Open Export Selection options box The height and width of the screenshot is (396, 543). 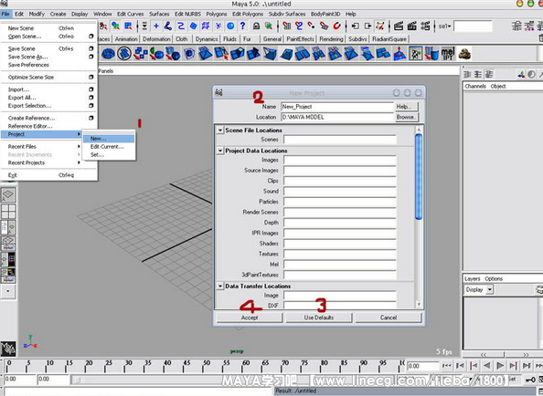(91, 106)
